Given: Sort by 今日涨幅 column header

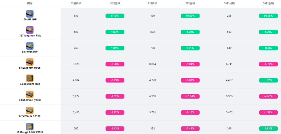Looking at the screenshot, I should [x=115, y=3].
